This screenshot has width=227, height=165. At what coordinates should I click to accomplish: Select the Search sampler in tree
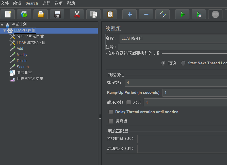(x=23, y=67)
